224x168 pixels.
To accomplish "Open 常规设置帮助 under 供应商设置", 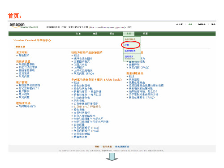I will point(26,65).
